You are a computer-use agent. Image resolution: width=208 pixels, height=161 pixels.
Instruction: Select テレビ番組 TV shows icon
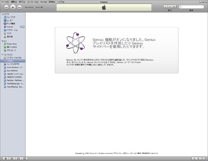pos(5,24)
